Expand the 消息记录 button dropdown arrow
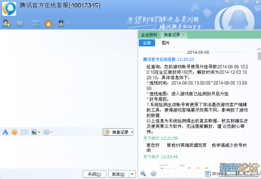261x179 pixels. pyautogui.click(x=132, y=132)
